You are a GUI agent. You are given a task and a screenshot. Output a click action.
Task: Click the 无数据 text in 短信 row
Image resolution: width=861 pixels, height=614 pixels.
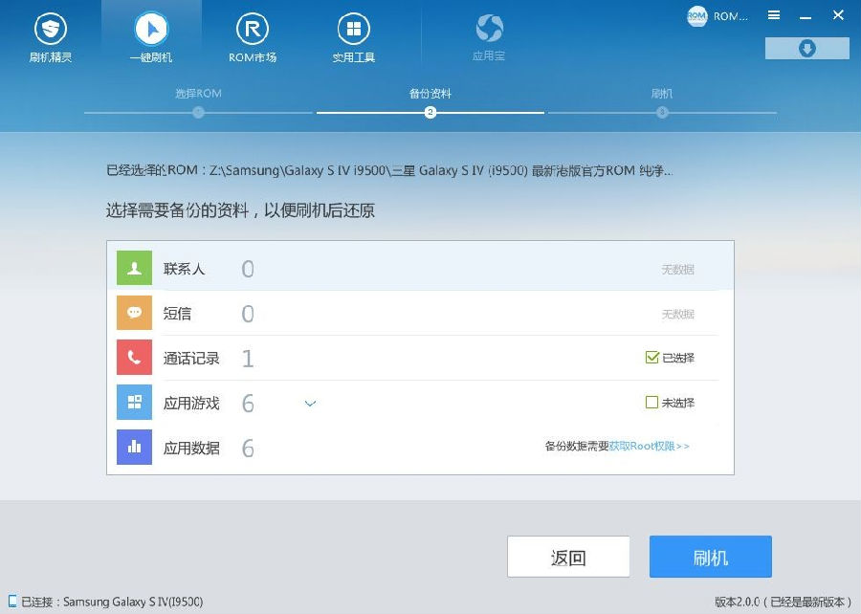pos(677,314)
